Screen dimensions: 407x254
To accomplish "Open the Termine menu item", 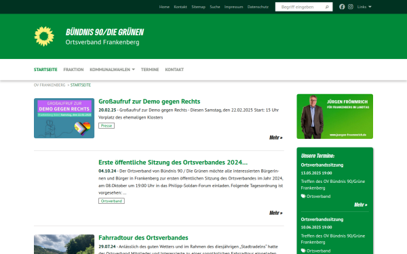I will [150, 70].
